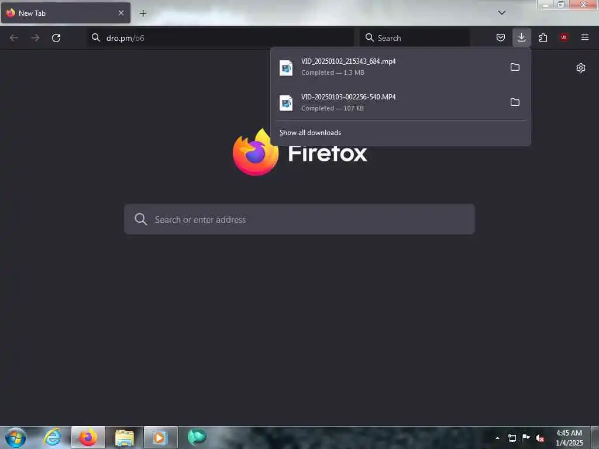Reload the current page
Viewport: 599px width, 449px height.
pyautogui.click(x=56, y=38)
